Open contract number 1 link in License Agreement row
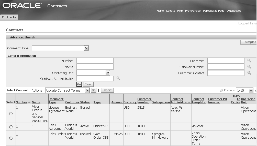Viewport: 257px width, 146px height. [17, 108]
